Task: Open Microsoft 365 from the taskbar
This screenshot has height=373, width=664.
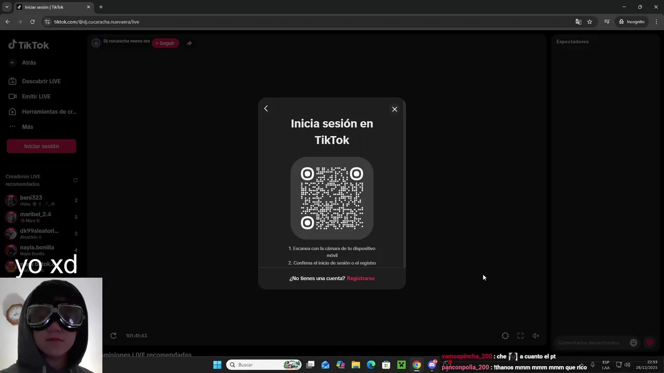Action: (x=340, y=365)
